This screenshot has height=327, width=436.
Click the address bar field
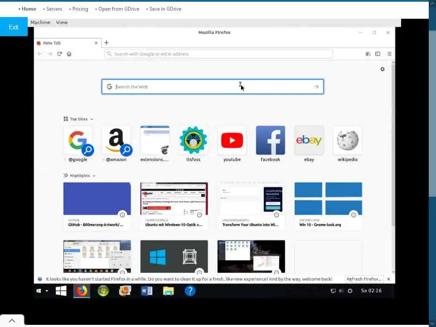click(218, 54)
